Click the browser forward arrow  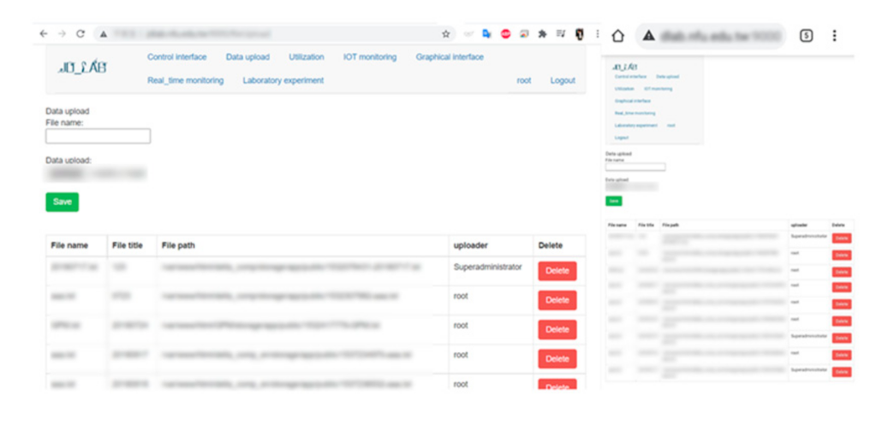[x=62, y=34]
